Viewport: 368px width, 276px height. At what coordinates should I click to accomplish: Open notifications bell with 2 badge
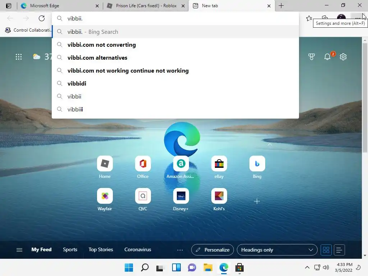[x=328, y=56]
